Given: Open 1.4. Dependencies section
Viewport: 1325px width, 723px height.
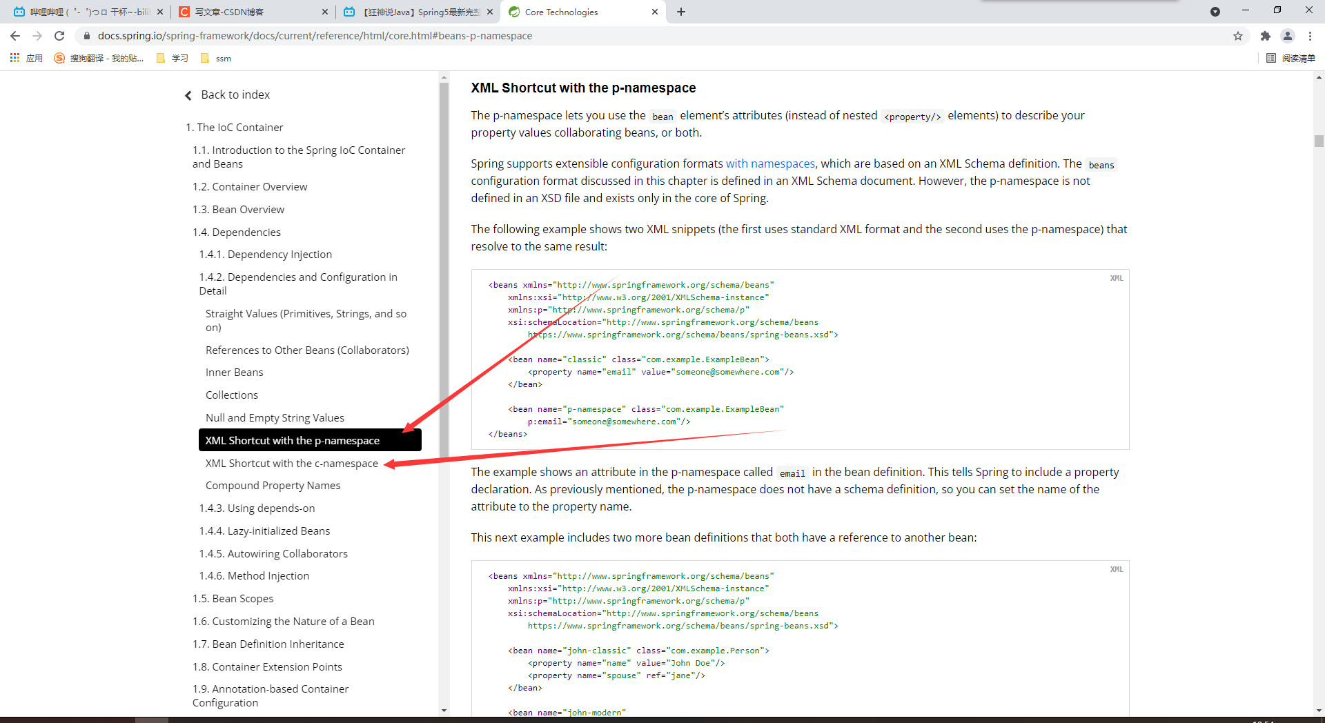Looking at the screenshot, I should (x=237, y=232).
